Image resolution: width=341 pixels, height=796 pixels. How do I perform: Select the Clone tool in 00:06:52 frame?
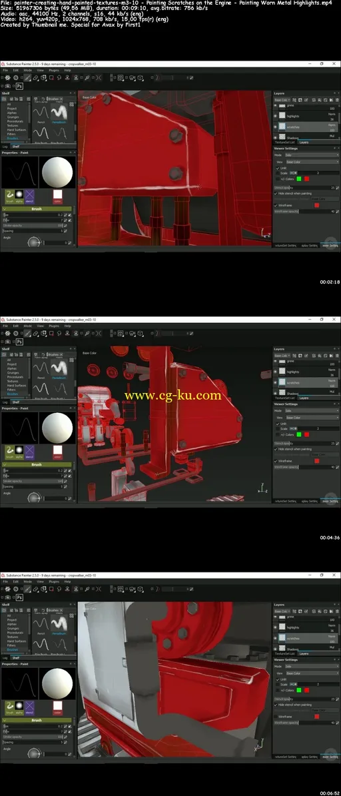pos(67,589)
